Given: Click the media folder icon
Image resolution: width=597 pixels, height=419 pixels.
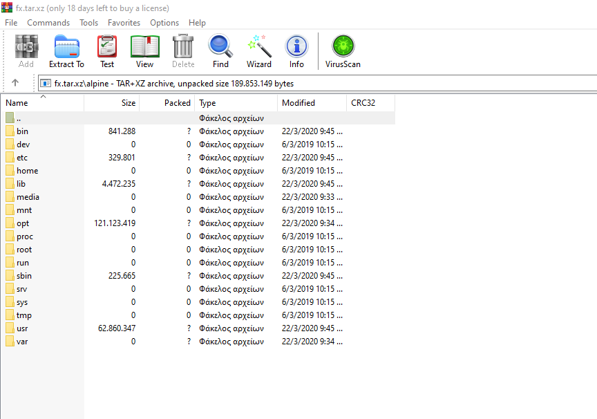Looking at the screenshot, I should click(10, 196).
